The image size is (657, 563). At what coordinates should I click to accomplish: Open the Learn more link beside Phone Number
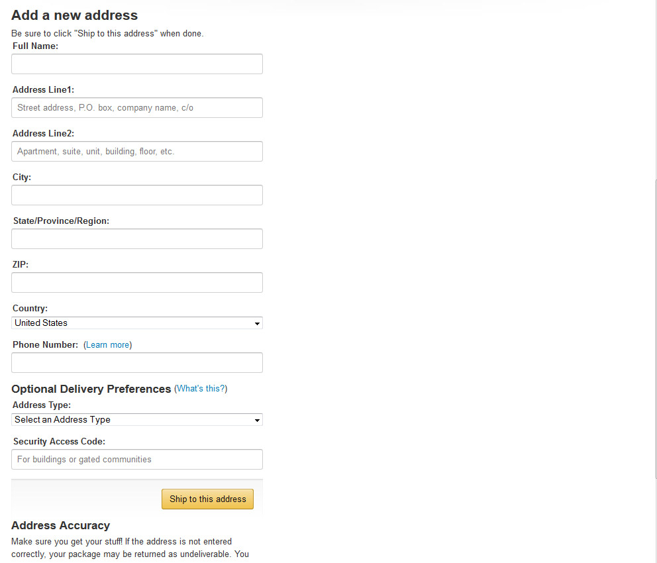[x=108, y=345]
